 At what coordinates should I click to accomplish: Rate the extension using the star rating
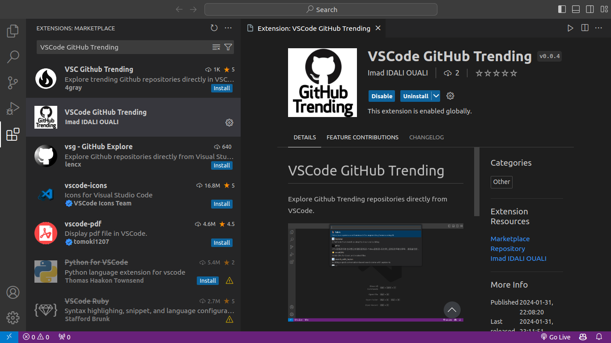tap(496, 73)
